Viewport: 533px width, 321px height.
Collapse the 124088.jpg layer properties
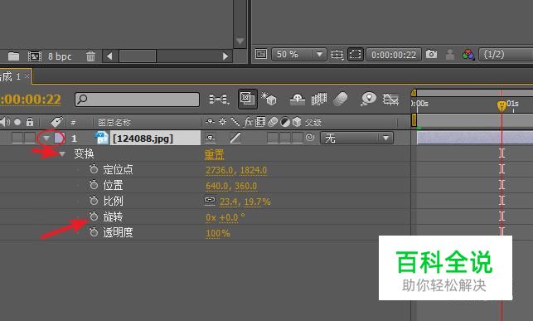[x=46, y=138]
